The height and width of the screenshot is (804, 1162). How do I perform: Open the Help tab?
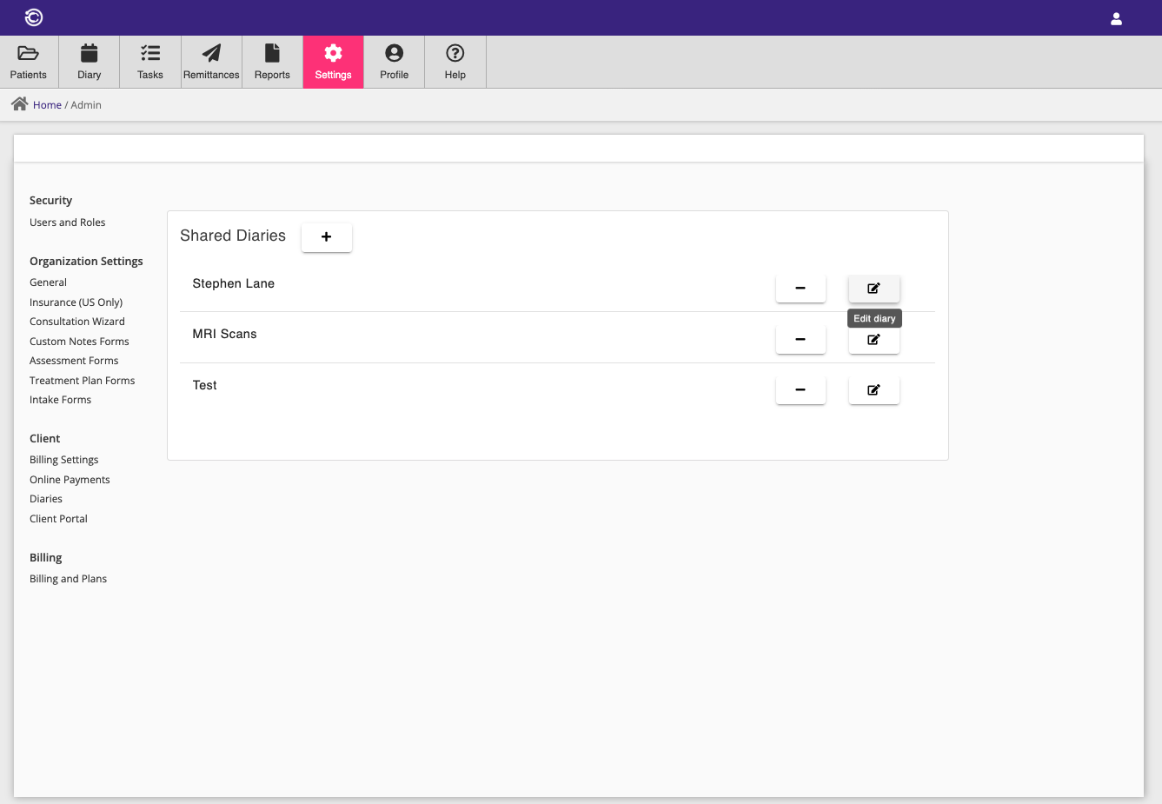455,62
